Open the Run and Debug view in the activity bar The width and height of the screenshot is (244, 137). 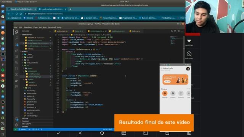click(x=16, y=50)
